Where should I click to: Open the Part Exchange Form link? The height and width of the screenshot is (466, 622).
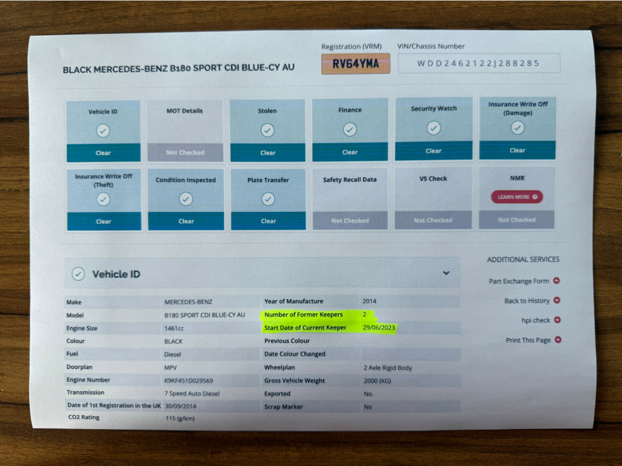(519, 281)
